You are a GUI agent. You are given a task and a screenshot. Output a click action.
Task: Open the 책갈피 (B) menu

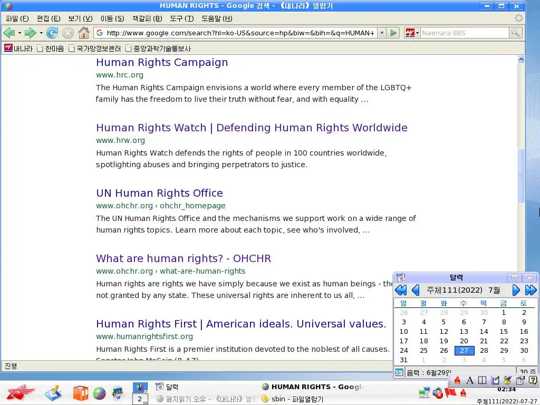coord(147,18)
